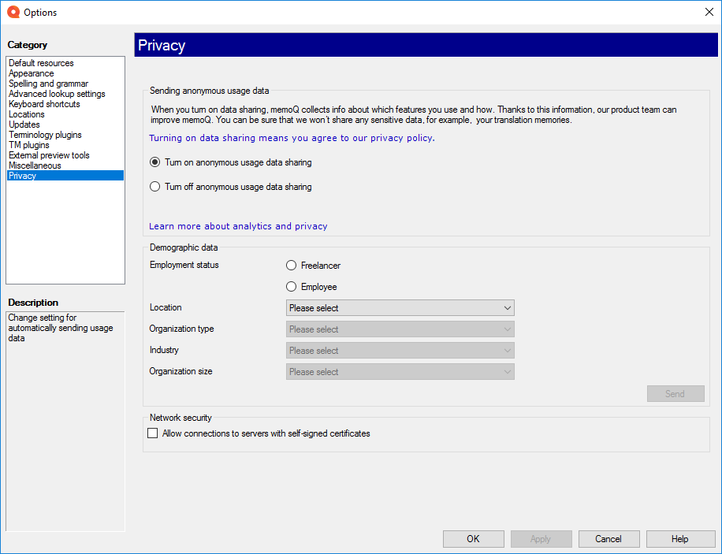Open Terminology plugins category
The height and width of the screenshot is (554, 722).
coord(65,135)
